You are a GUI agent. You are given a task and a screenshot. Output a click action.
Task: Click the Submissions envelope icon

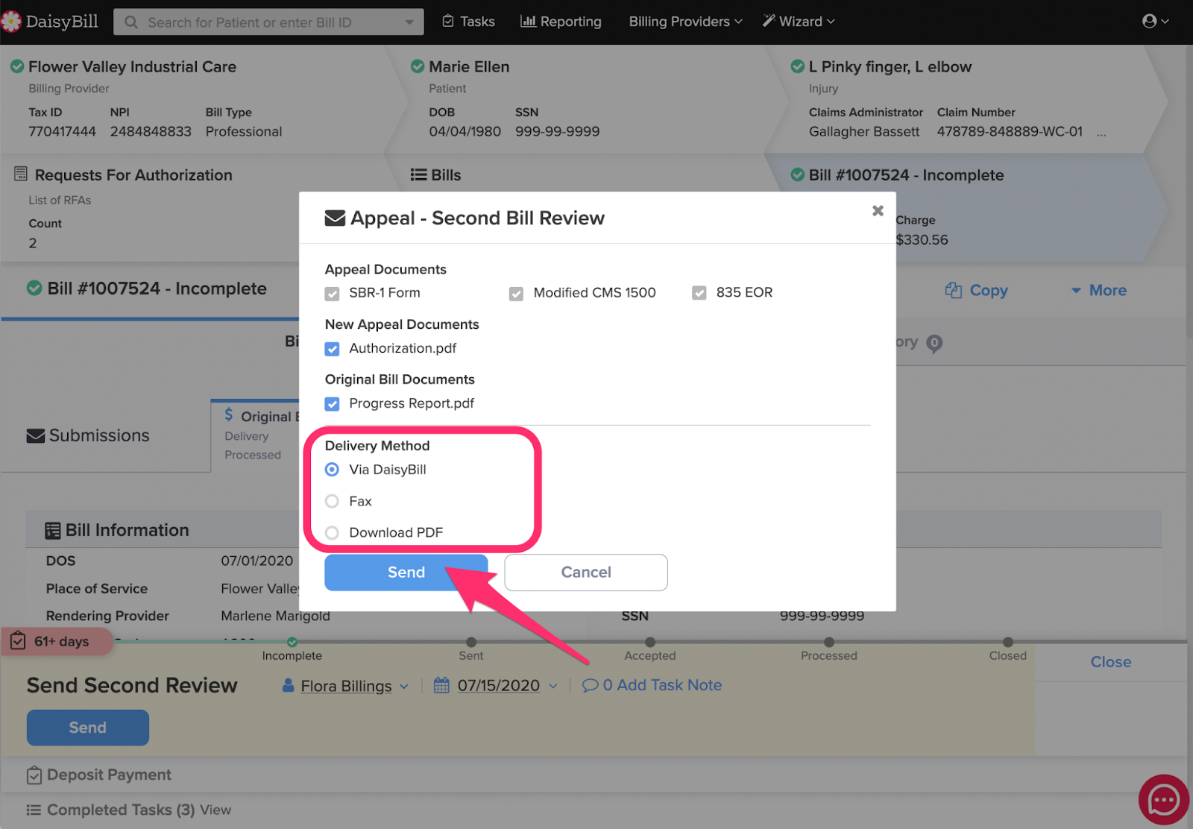coord(35,435)
